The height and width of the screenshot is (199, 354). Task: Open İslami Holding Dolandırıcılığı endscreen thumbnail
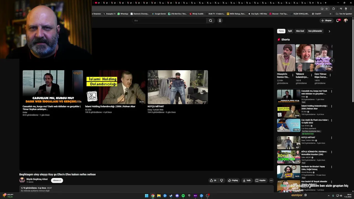pos(115,87)
